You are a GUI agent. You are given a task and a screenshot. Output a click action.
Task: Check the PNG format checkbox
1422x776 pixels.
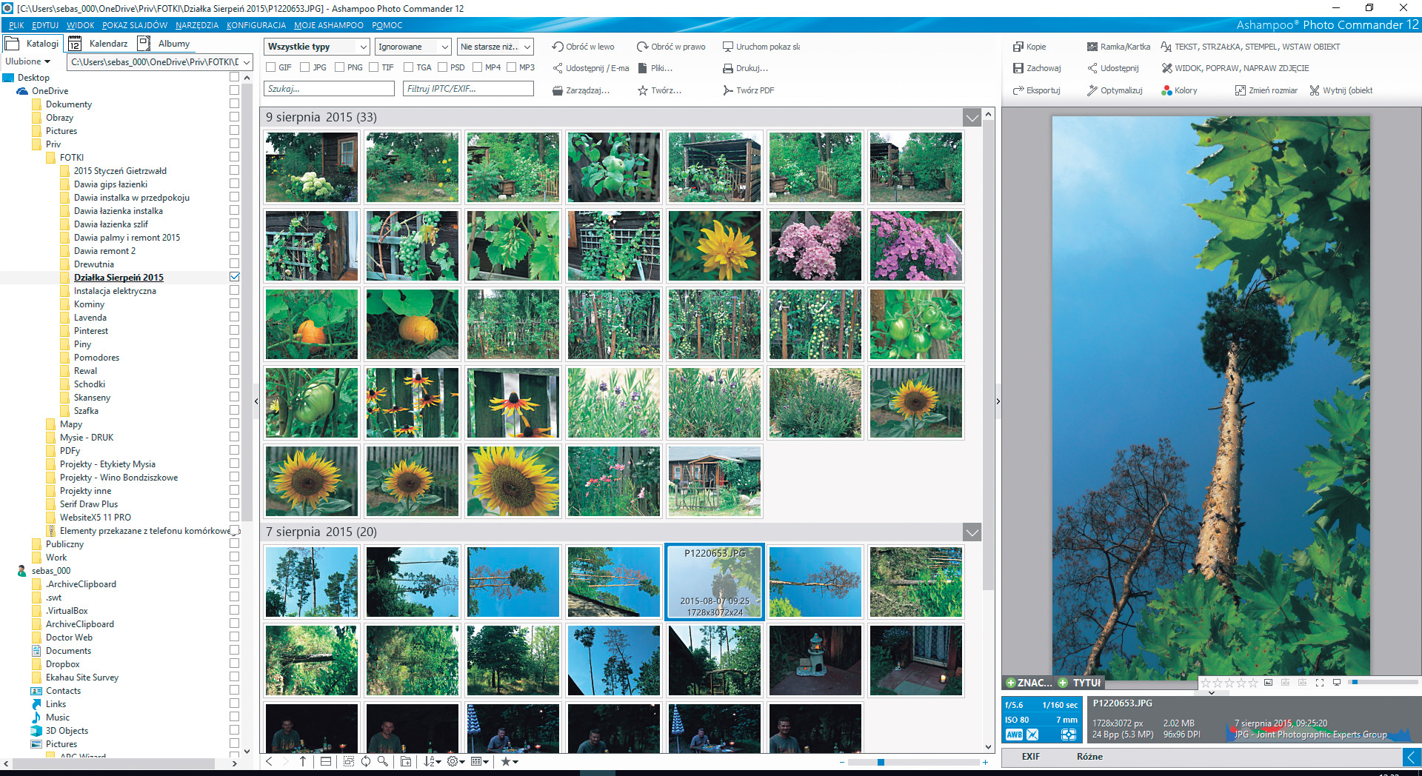point(339,67)
